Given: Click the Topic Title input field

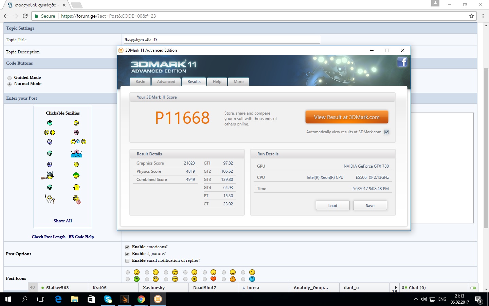Looking at the screenshot, I should click(x=222, y=40).
